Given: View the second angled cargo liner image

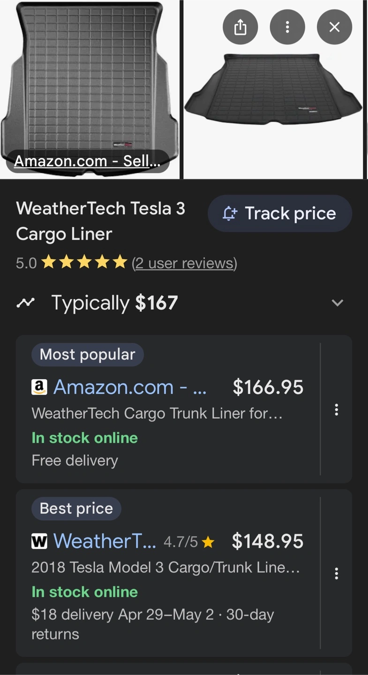Looking at the screenshot, I should (x=273, y=89).
